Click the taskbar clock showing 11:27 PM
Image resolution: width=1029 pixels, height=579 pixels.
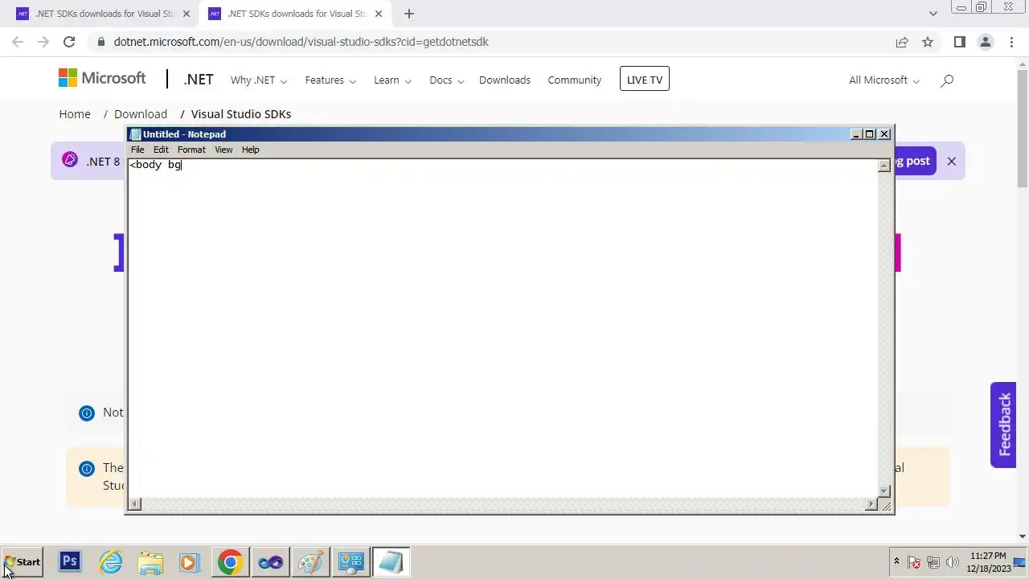(x=988, y=562)
